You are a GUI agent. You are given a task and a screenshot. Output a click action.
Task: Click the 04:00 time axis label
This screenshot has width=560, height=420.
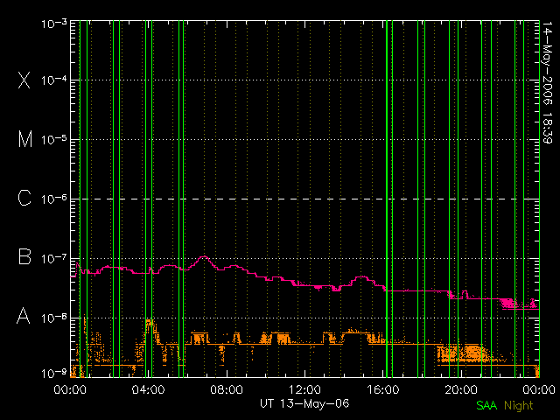[148, 389]
